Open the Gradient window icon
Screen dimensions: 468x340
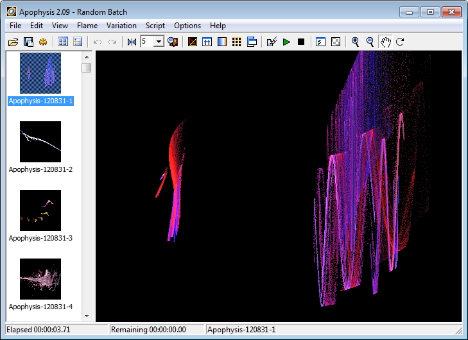coord(221,42)
